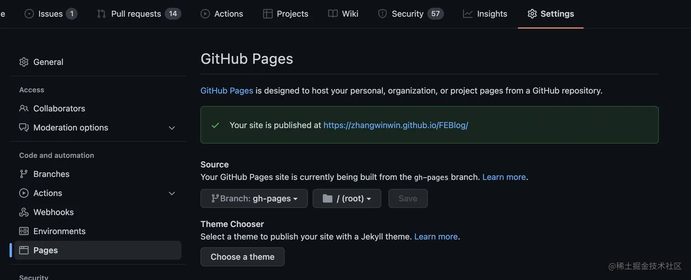Screen dimensions: 691x280
Task: Click the Moderation options comment icon
Action: click(x=24, y=128)
